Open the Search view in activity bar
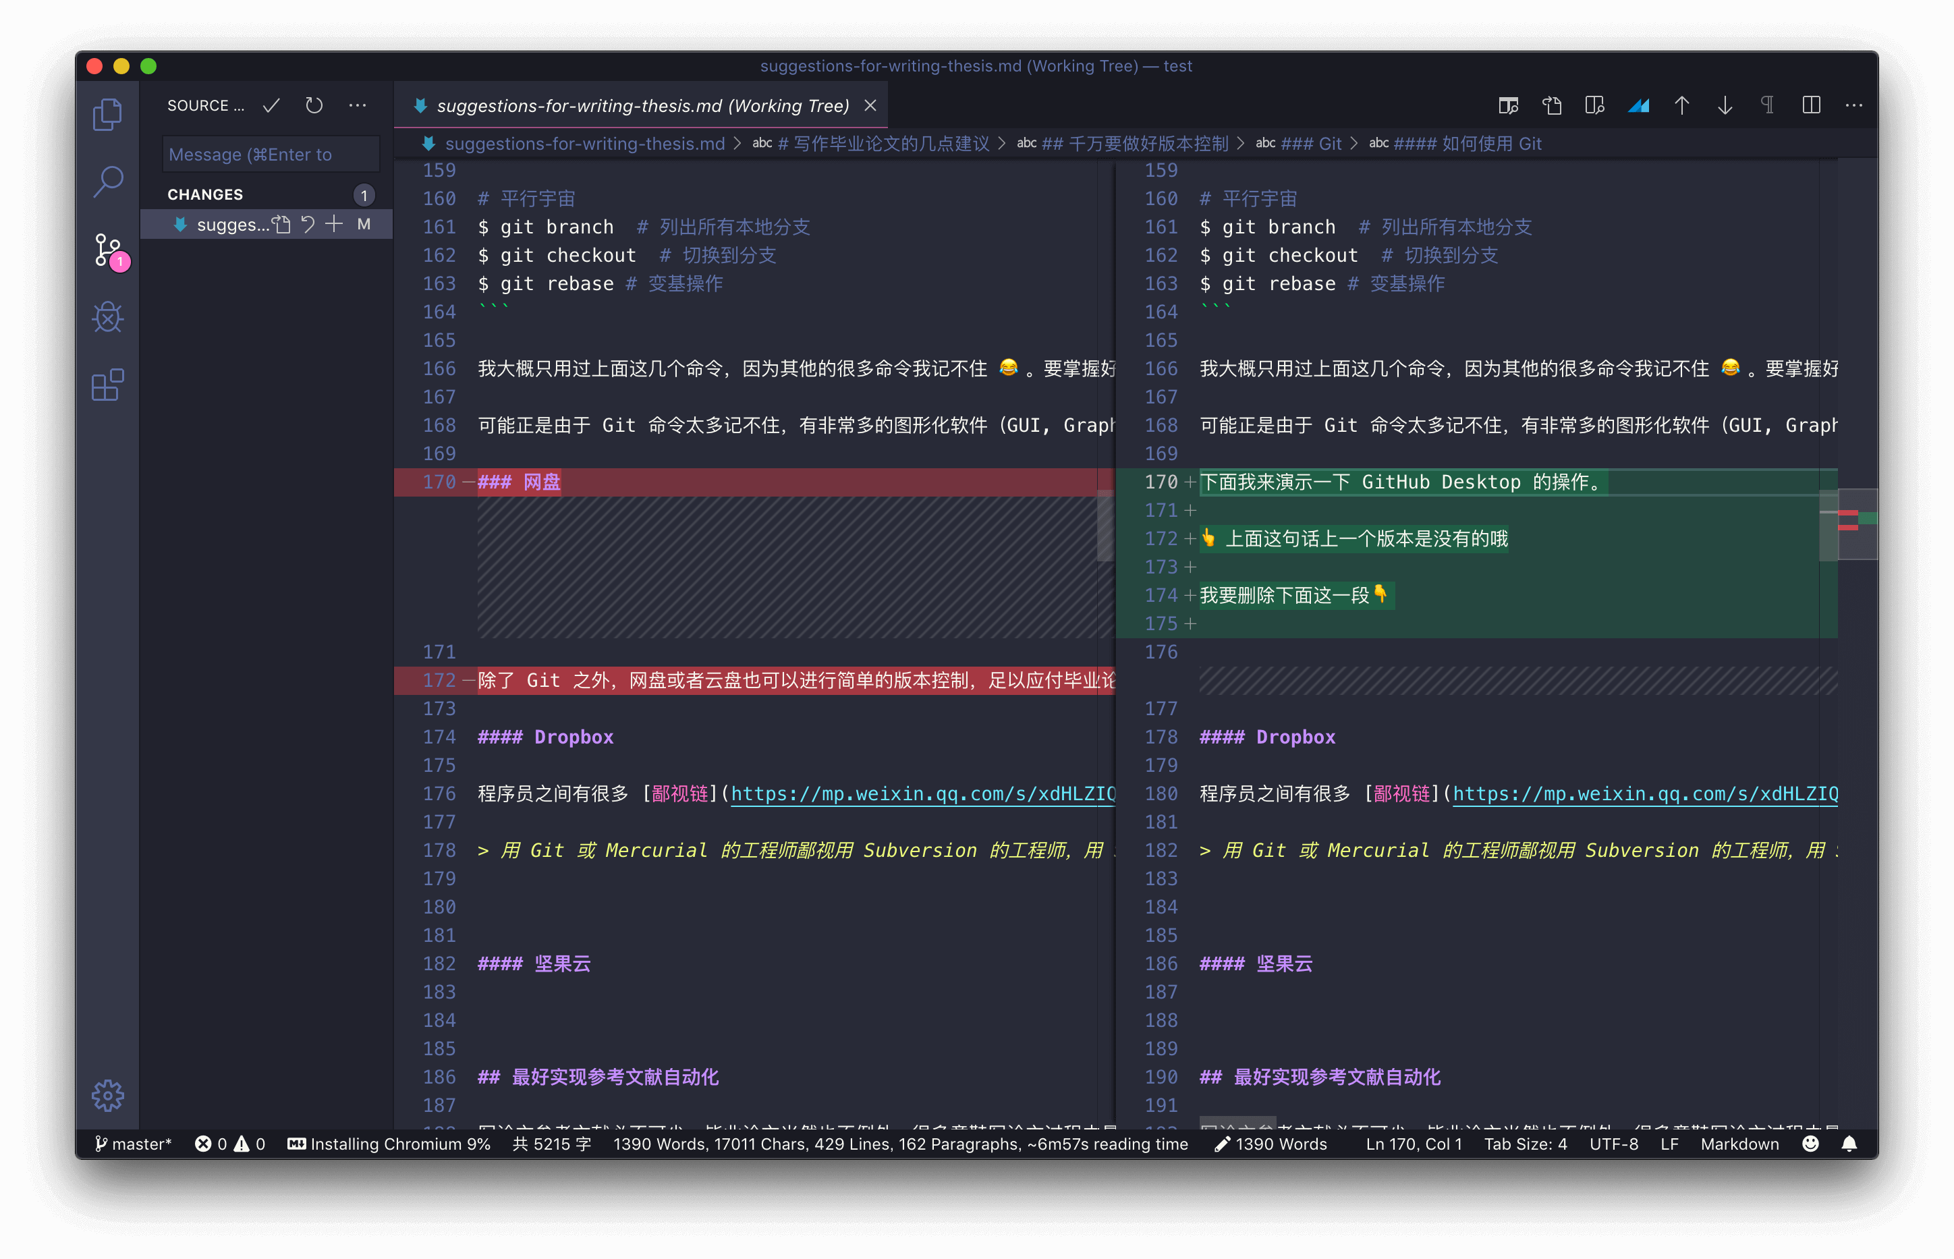The height and width of the screenshot is (1259, 1954). 107,181
